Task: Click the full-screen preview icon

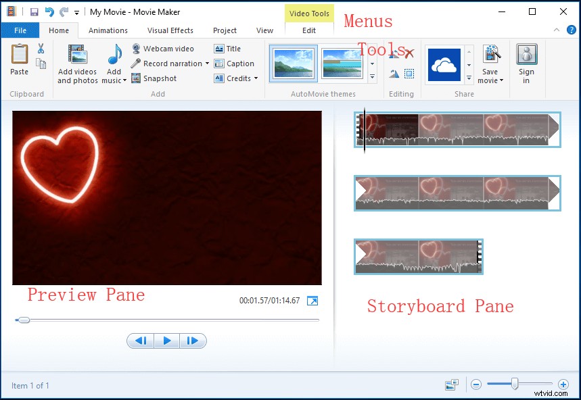Action: [312, 301]
